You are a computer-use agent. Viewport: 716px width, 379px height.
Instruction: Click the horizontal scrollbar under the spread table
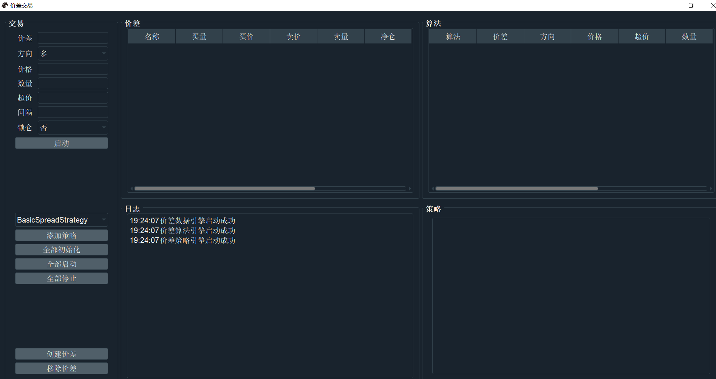click(x=224, y=188)
